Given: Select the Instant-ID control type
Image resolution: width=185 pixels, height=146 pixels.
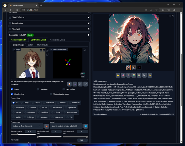Looking at the screenshot, I should [x=74, y=103].
